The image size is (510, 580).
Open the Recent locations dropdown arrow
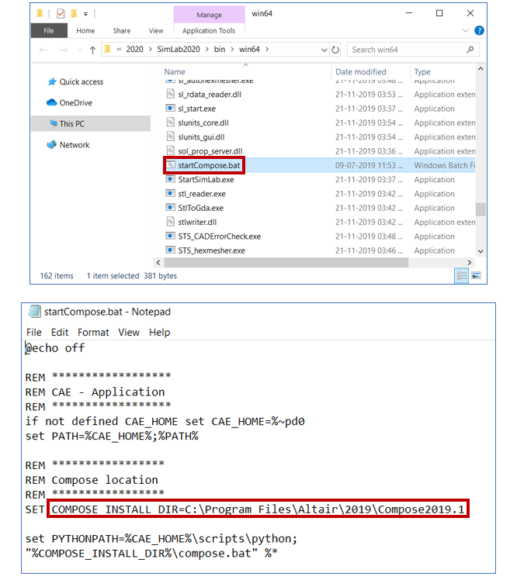79,50
